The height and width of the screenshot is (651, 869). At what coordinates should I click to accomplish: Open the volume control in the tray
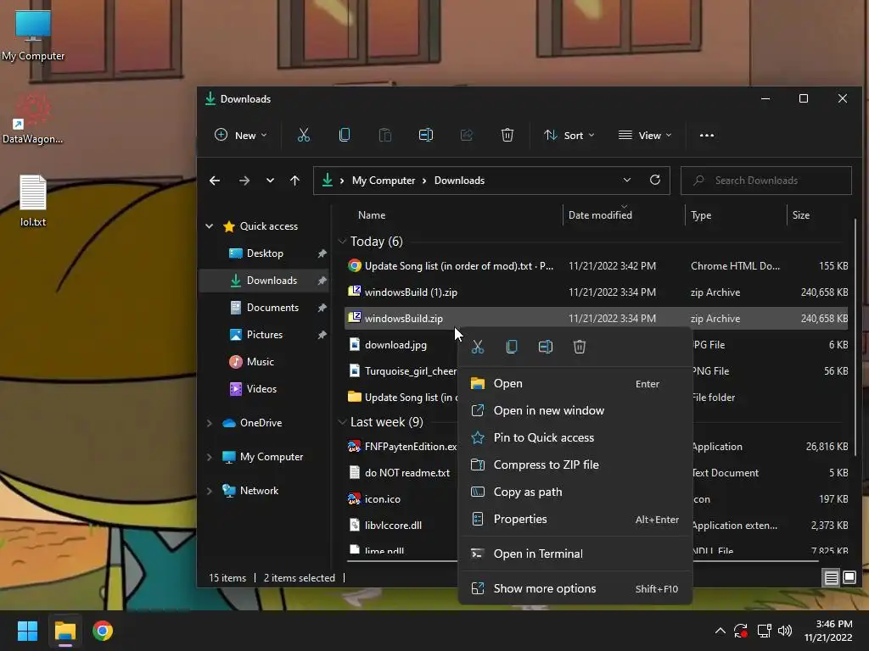(785, 631)
